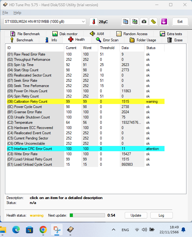
Task: Select the Start/Stop Count row
Action: pyautogui.click(x=86, y=70)
